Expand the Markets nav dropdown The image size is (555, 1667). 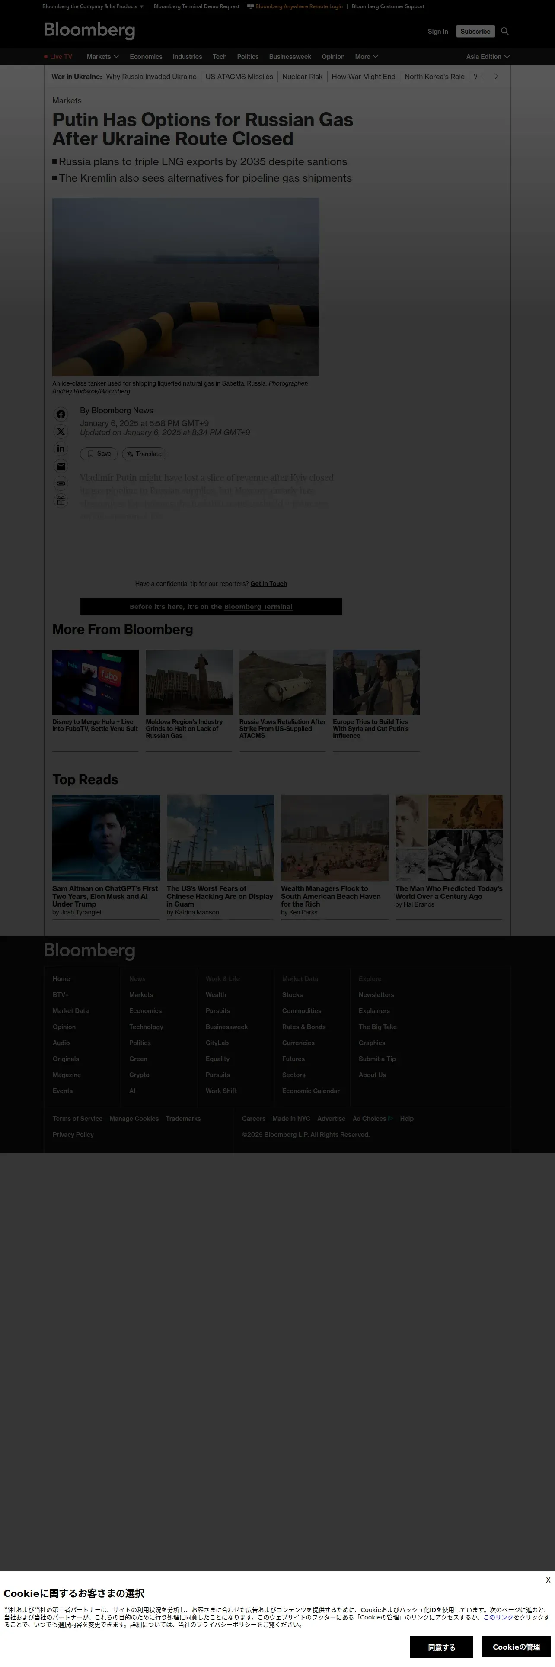[103, 56]
